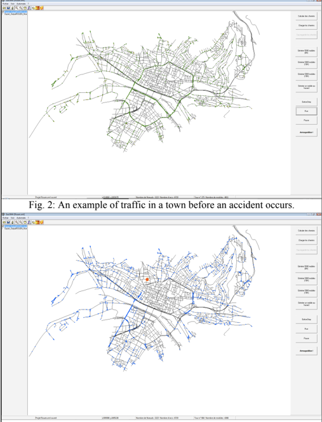Open the Voir menu in green-traffic window
This screenshot has width=322, height=422.
(x=12, y=4)
